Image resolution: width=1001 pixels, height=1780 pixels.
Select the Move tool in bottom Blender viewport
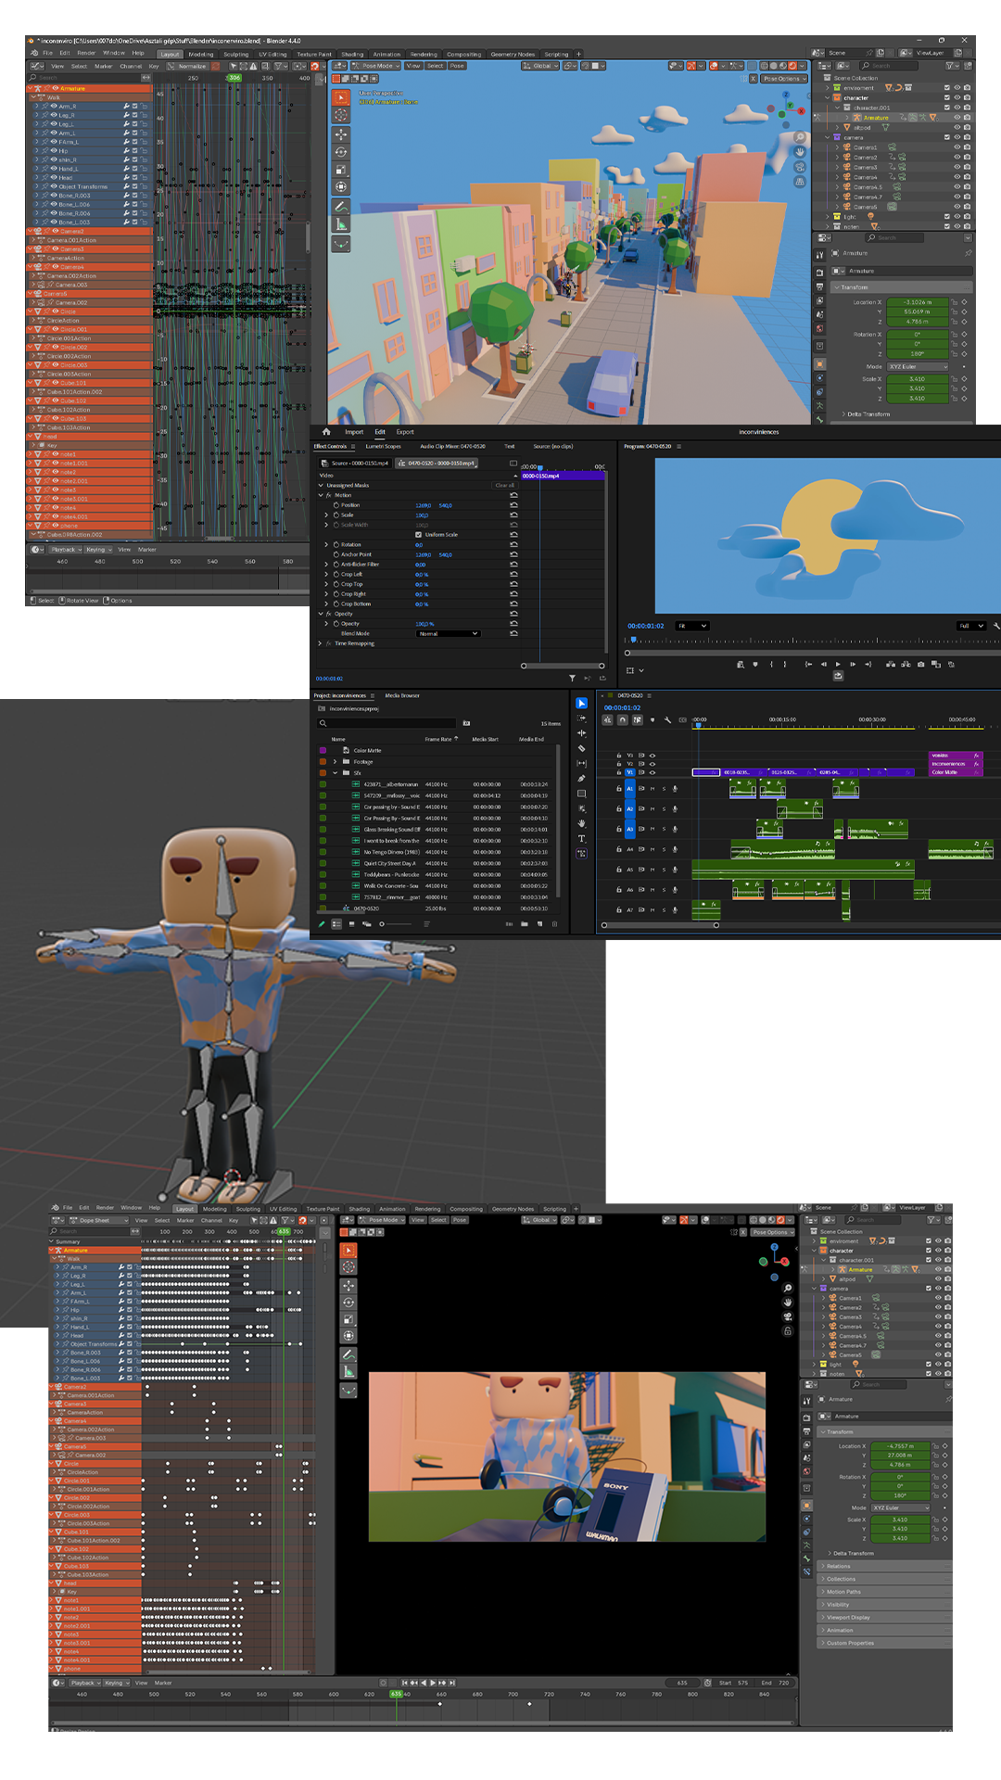pyautogui.click(x=348, y=1286)
